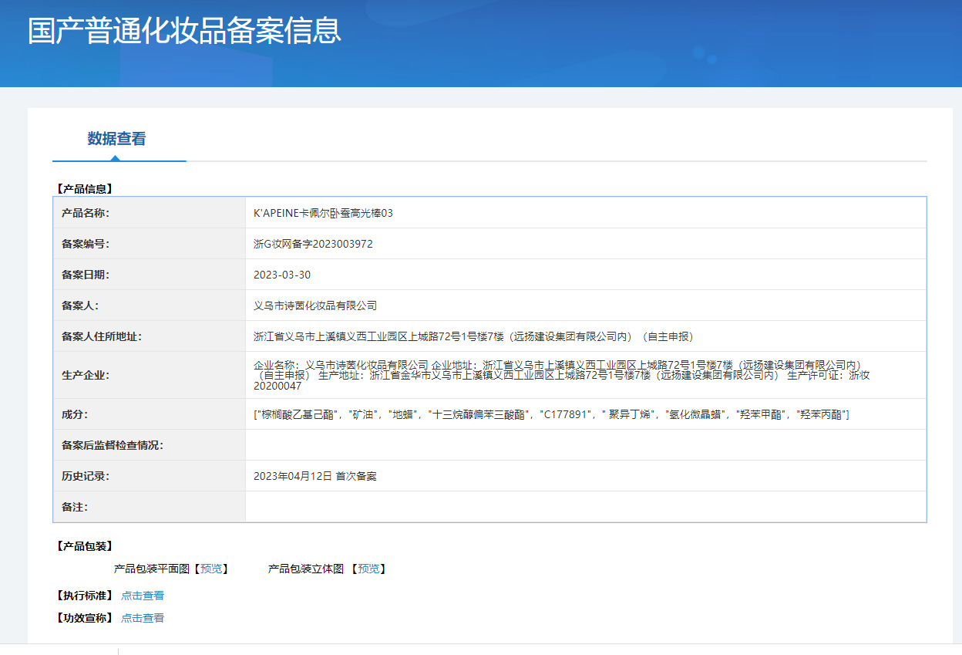Click the 历史记录 row label

pyautogui.click(x=86, y=476)
